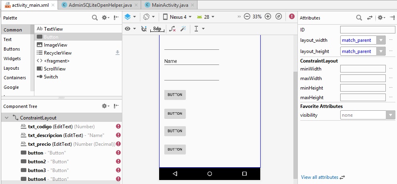Click the Zoom to Fit screen icon
The height and width of the screenshot is (184, 397).
pos(279,17)
